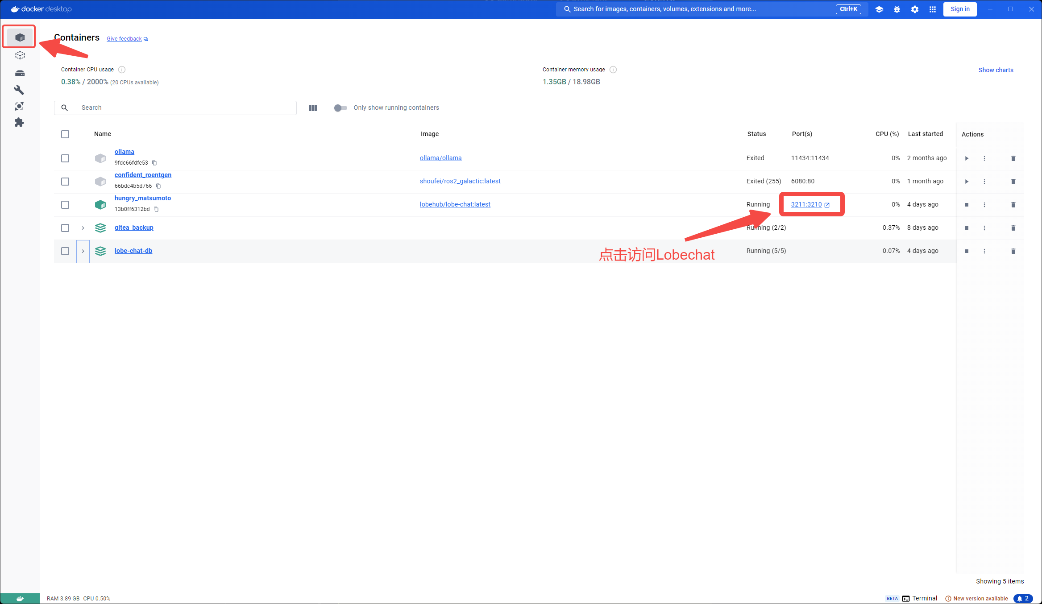Copy the ollama container ID
Image resolution: width=1042 pixels, height=604 pixels.
(154, 163)
